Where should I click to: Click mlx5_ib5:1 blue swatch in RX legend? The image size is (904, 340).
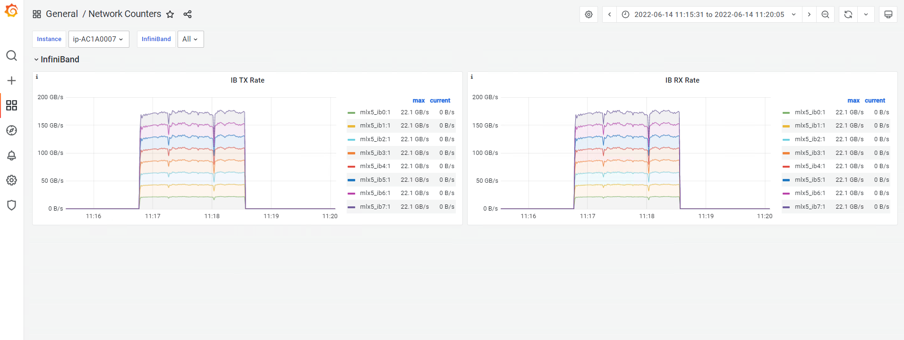(786, 180)
